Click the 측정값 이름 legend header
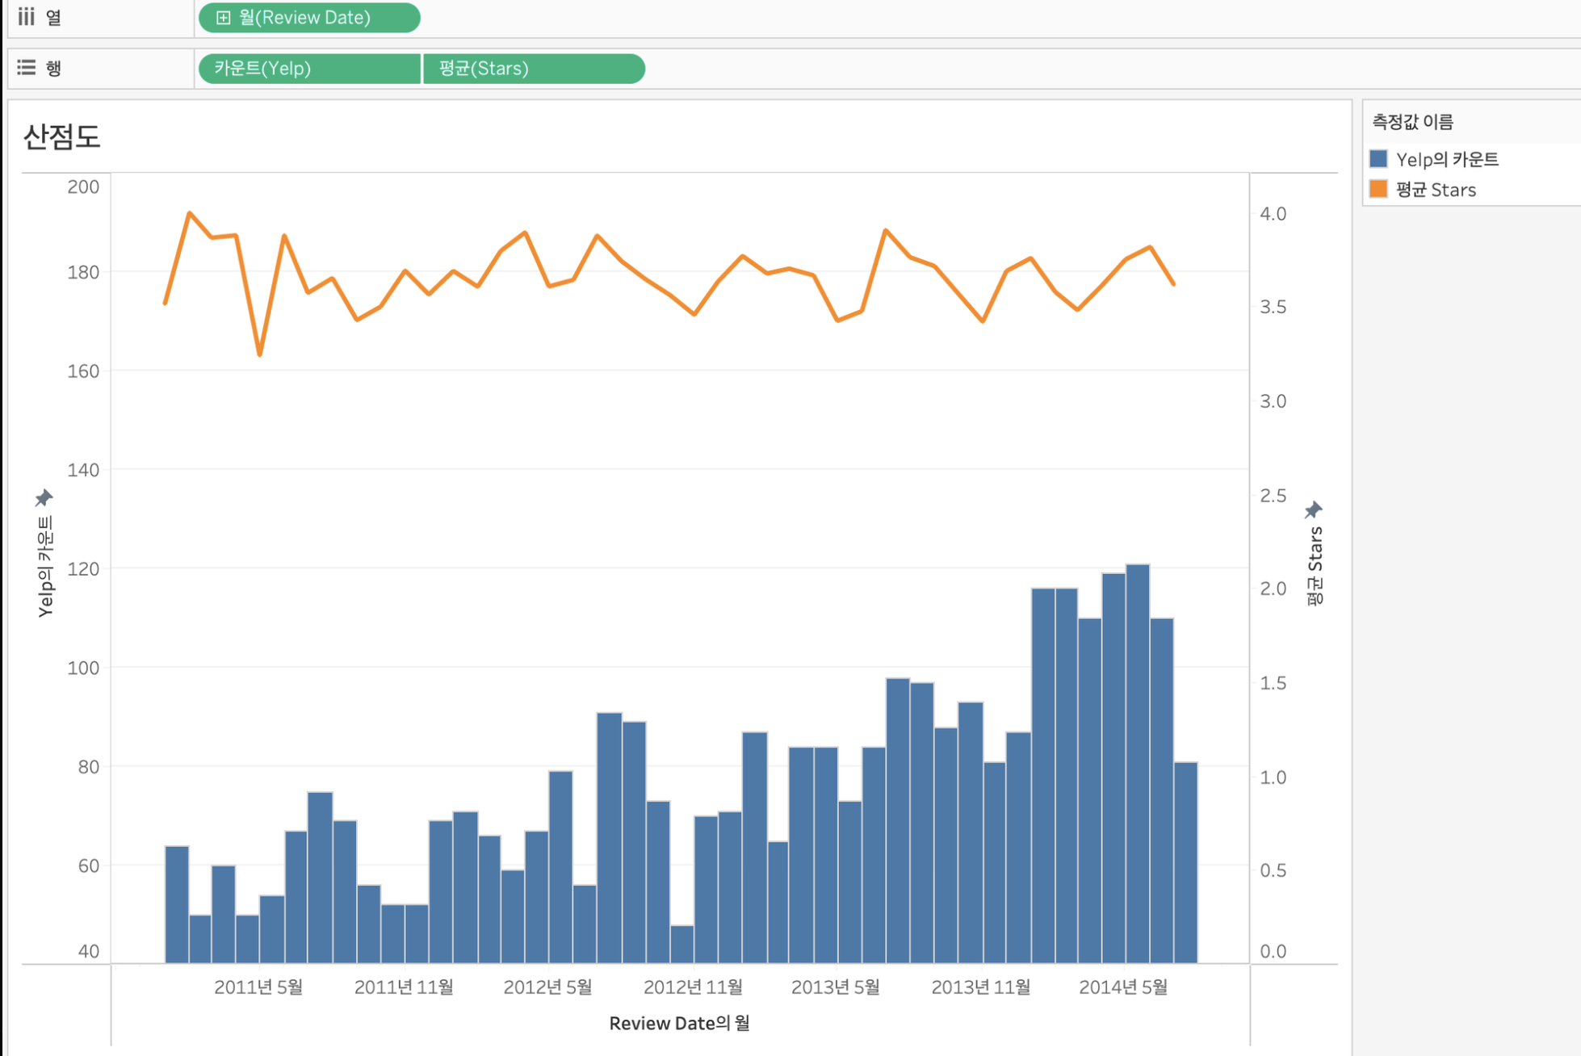1581x1056 pixels. [x=1413, y=122]
